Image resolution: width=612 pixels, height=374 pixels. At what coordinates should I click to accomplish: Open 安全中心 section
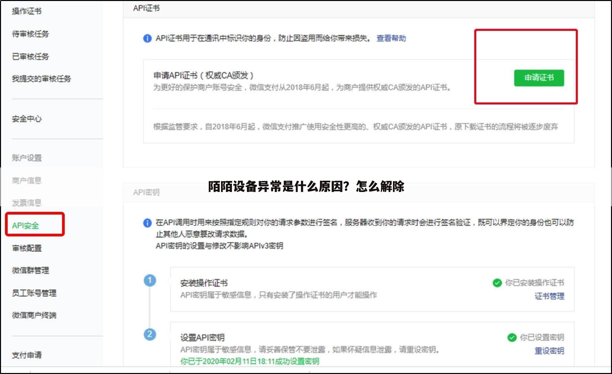coord(27,119)
